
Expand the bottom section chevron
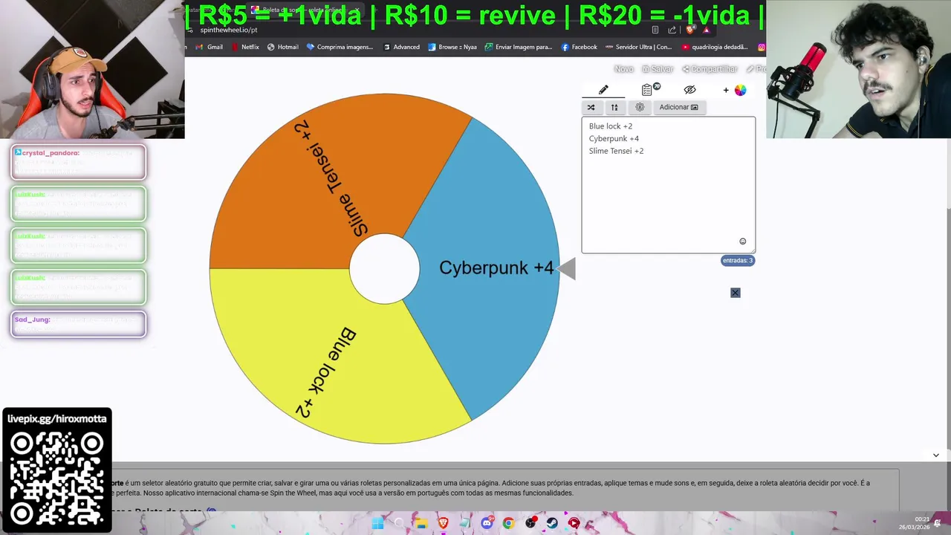(936, 455)
